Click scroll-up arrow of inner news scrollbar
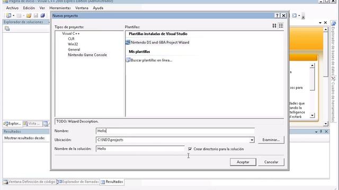 pos(312,65)
